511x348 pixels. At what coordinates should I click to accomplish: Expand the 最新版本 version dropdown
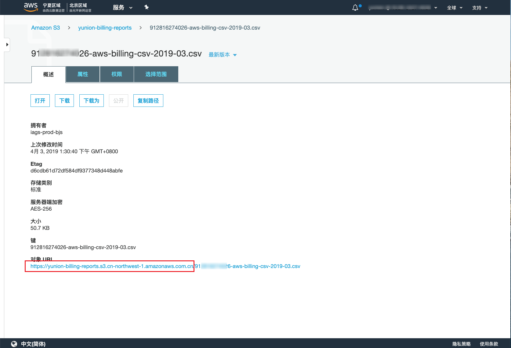point(223,55)
